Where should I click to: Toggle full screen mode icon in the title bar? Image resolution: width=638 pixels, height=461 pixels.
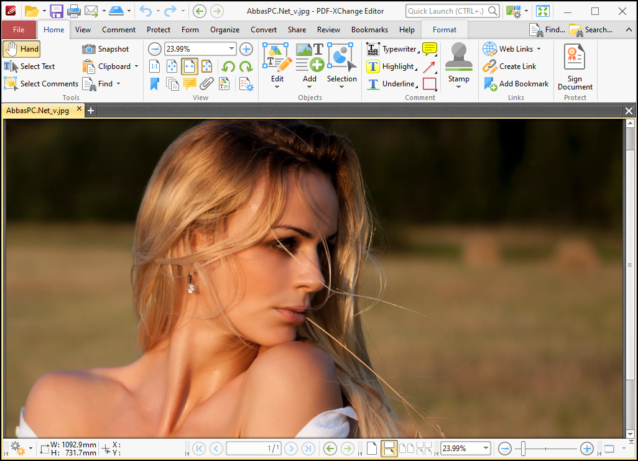tap(543, 11)
